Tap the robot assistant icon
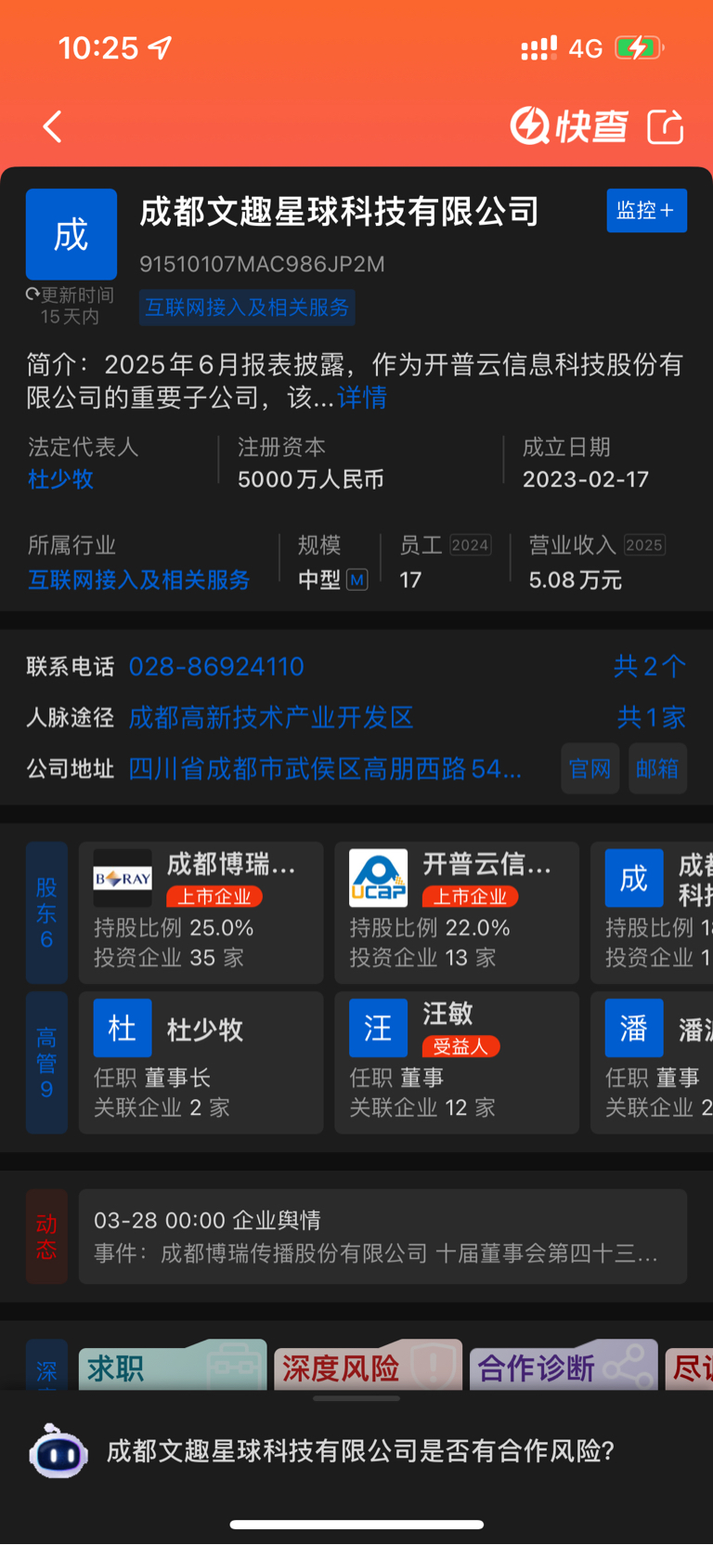 pos(58,1451)
